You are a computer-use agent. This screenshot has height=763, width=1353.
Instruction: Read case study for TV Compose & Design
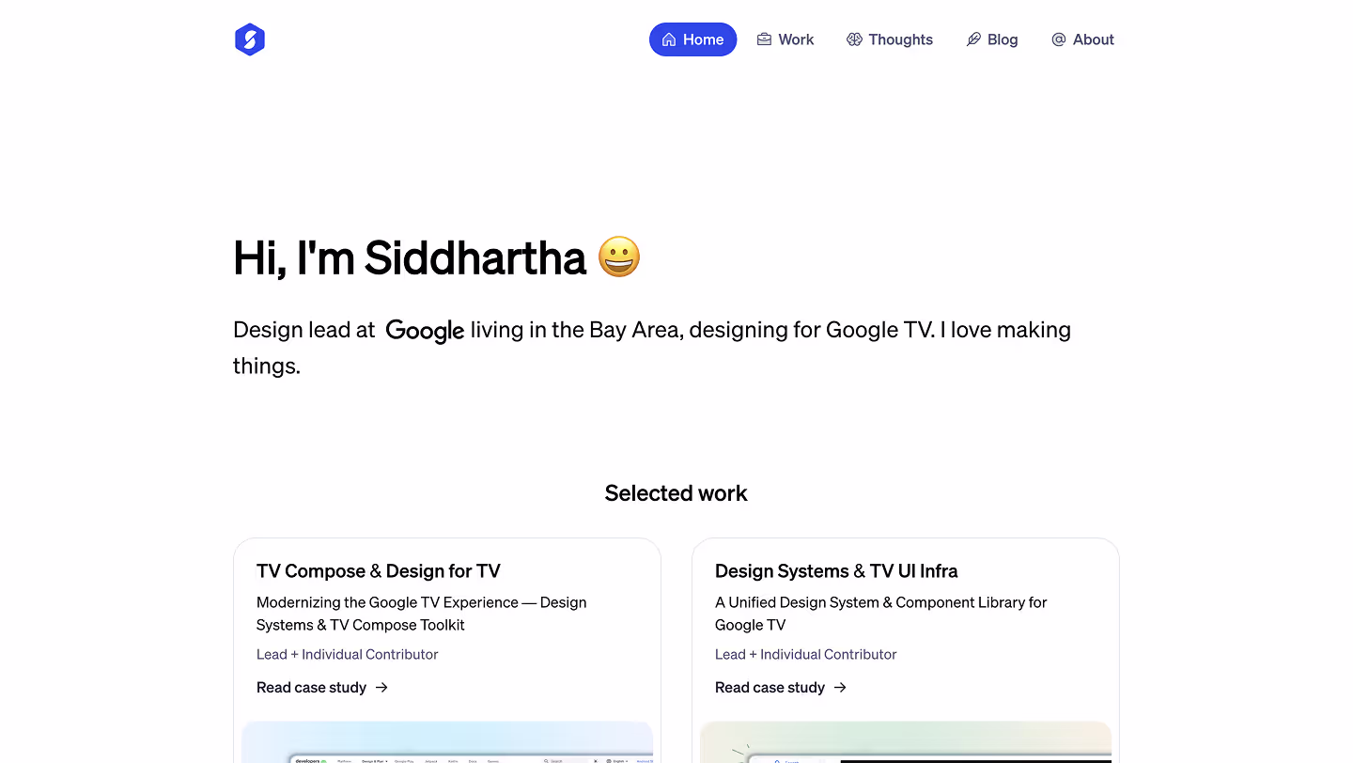click(311, 687)
